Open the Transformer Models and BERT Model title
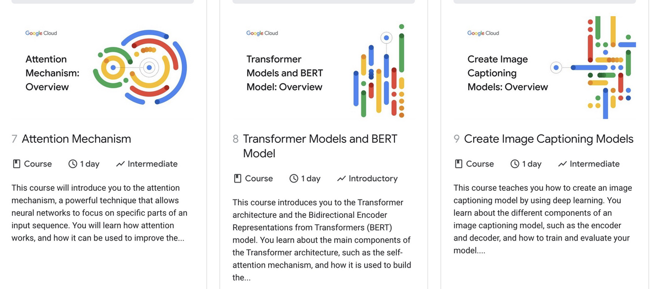The width and height of the screenshot is (661, 289). coord(320,146)
